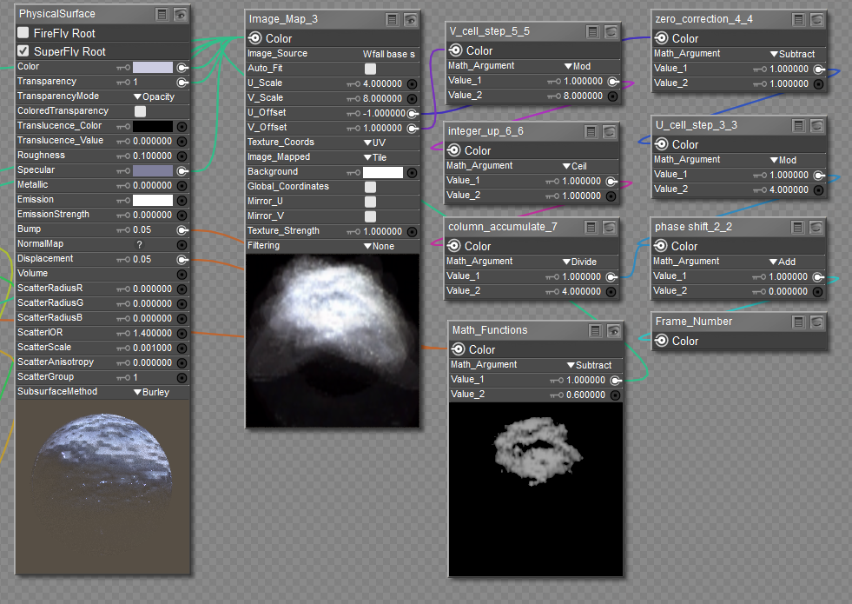Viewport: 852px width, 604px height.
Task: Click the Specular color swatch
Action: 153,170
